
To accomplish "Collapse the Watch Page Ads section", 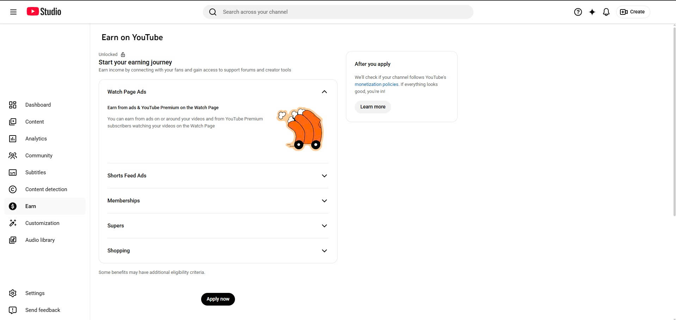I will (x=324, y=92).
